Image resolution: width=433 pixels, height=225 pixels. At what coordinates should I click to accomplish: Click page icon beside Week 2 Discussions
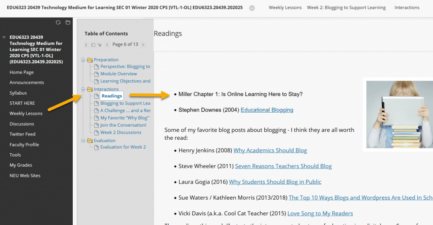(96, 133)
